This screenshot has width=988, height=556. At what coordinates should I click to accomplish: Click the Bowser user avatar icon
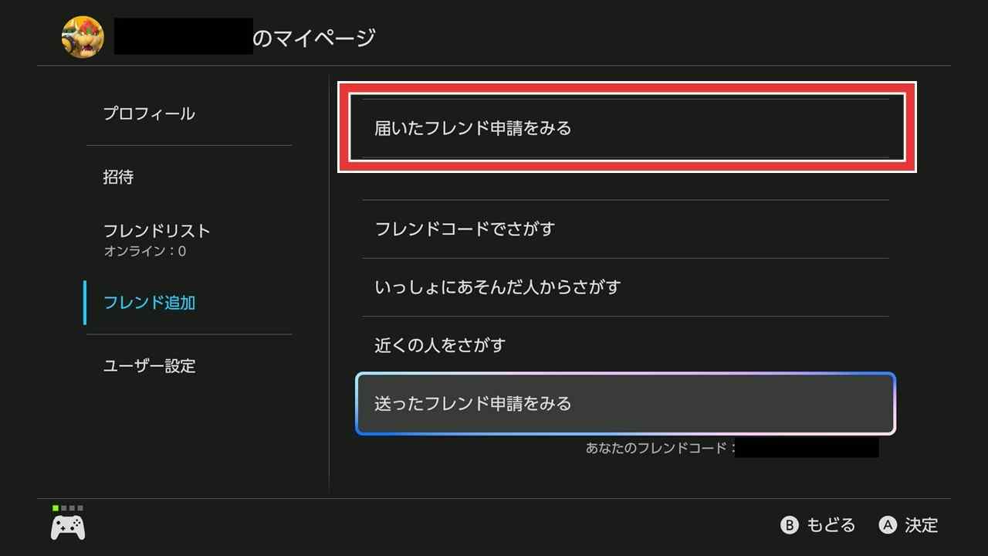[x=83, y=36]
